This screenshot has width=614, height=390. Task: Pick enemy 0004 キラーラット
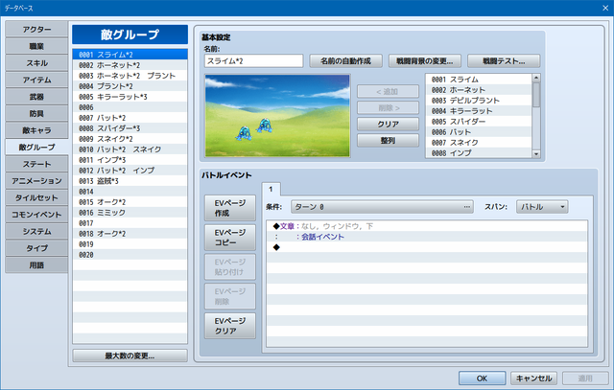click(x=479, y=111)
